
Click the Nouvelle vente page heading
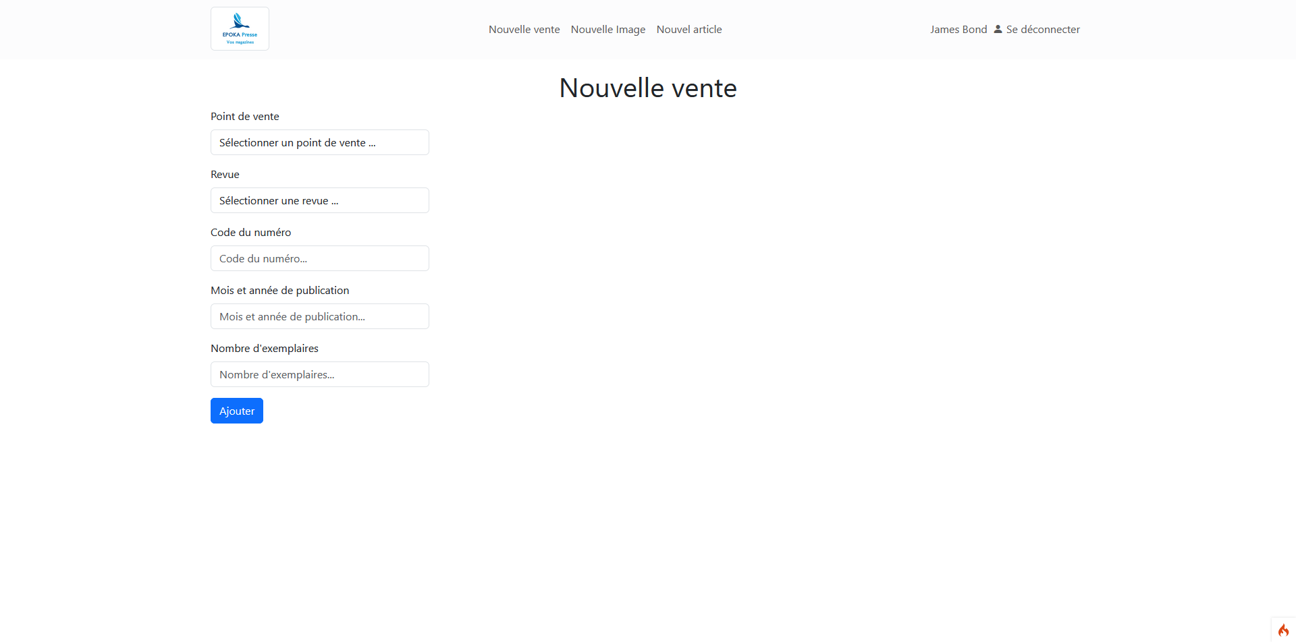648,88
